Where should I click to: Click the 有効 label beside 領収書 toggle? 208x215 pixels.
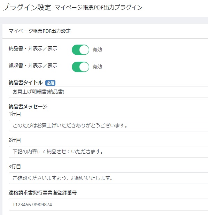coord(97,67)
